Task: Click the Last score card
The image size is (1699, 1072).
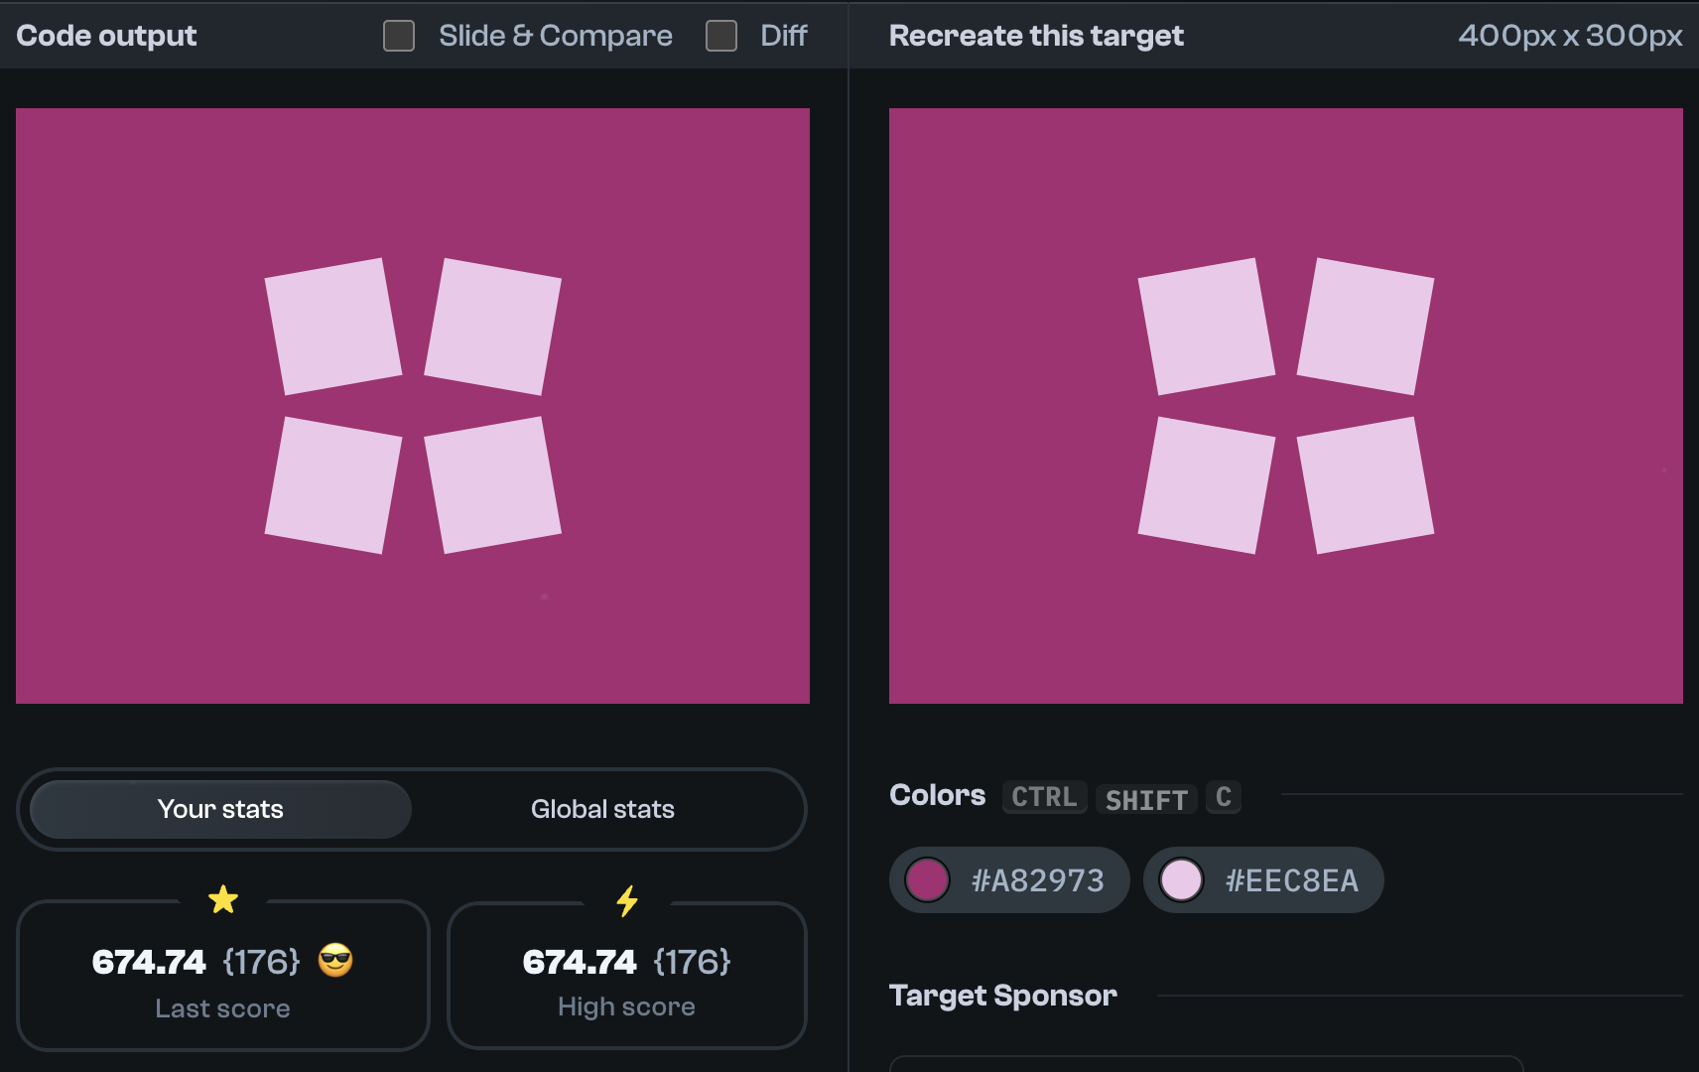Action: (222, 976)
